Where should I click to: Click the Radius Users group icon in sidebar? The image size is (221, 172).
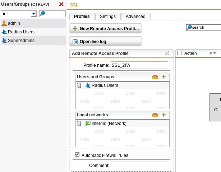[x=4, y=32]
